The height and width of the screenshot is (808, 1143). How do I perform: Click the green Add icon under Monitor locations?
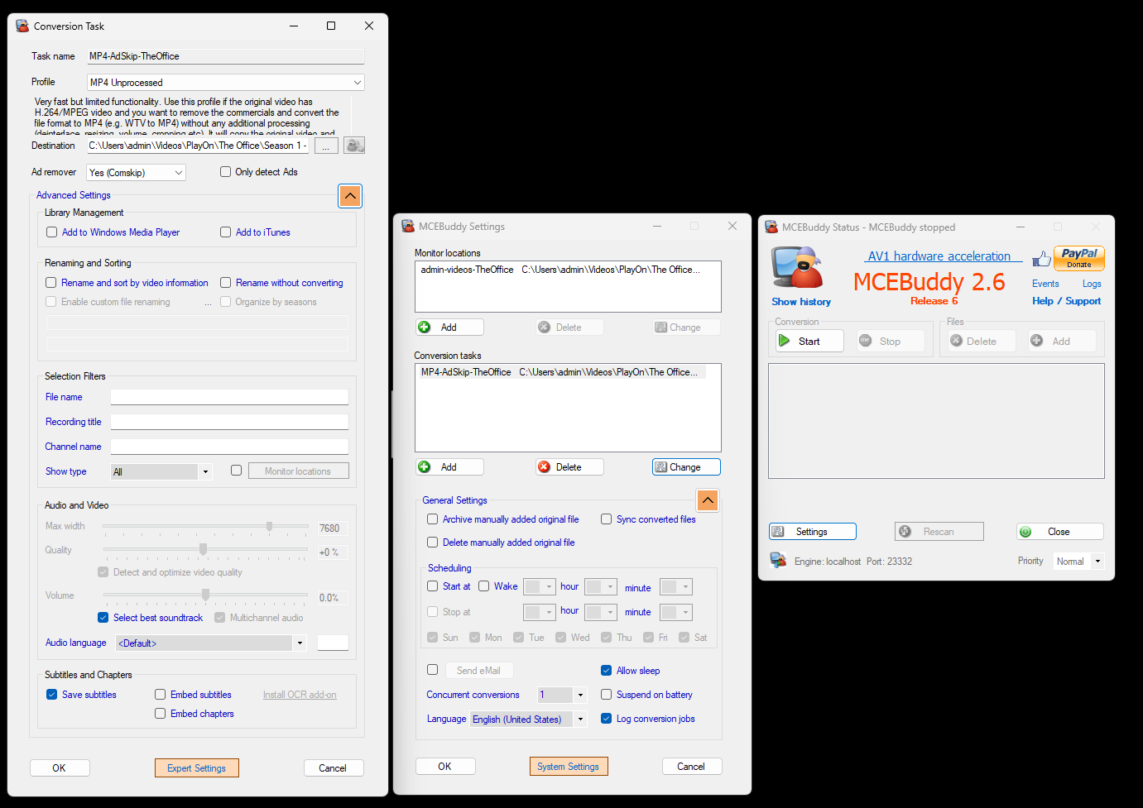425,328
